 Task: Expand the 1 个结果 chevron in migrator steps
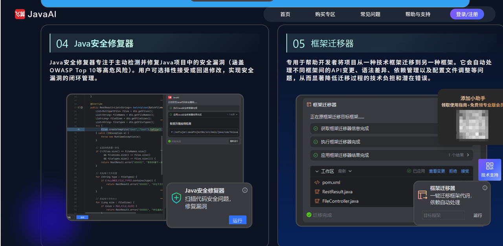(x=468, y=155)
